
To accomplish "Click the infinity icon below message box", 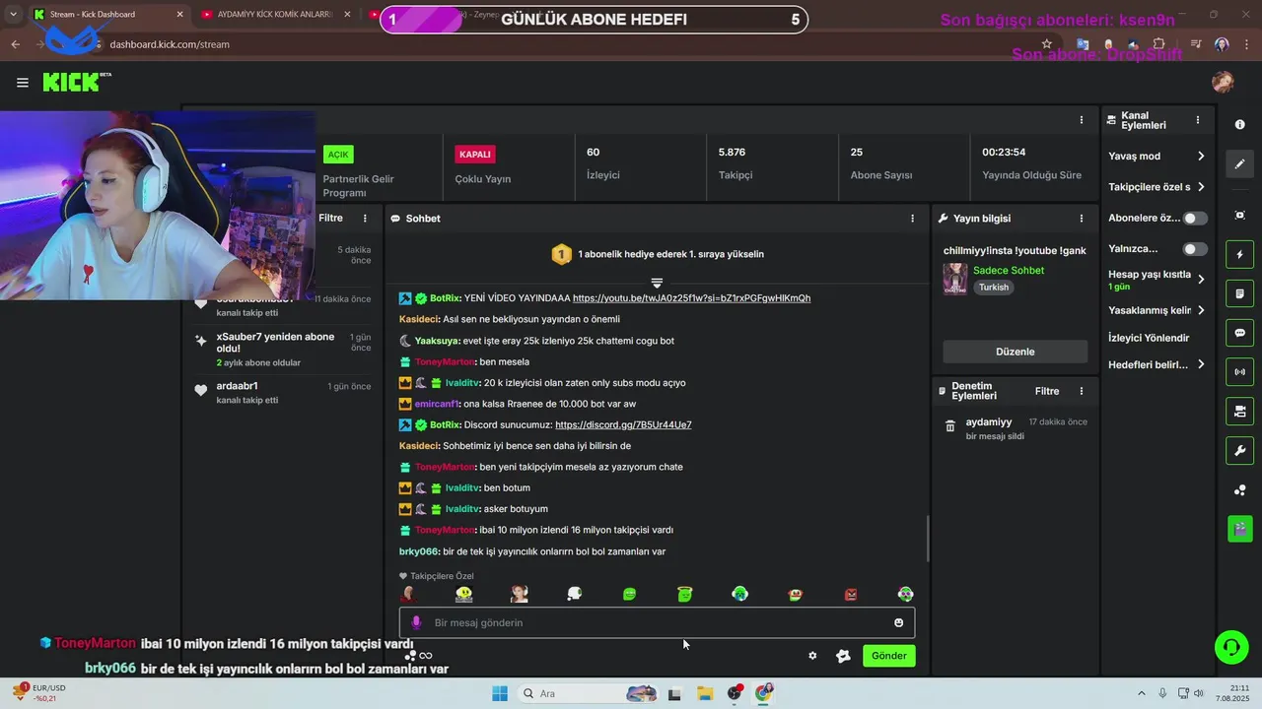I will point(426,656).
